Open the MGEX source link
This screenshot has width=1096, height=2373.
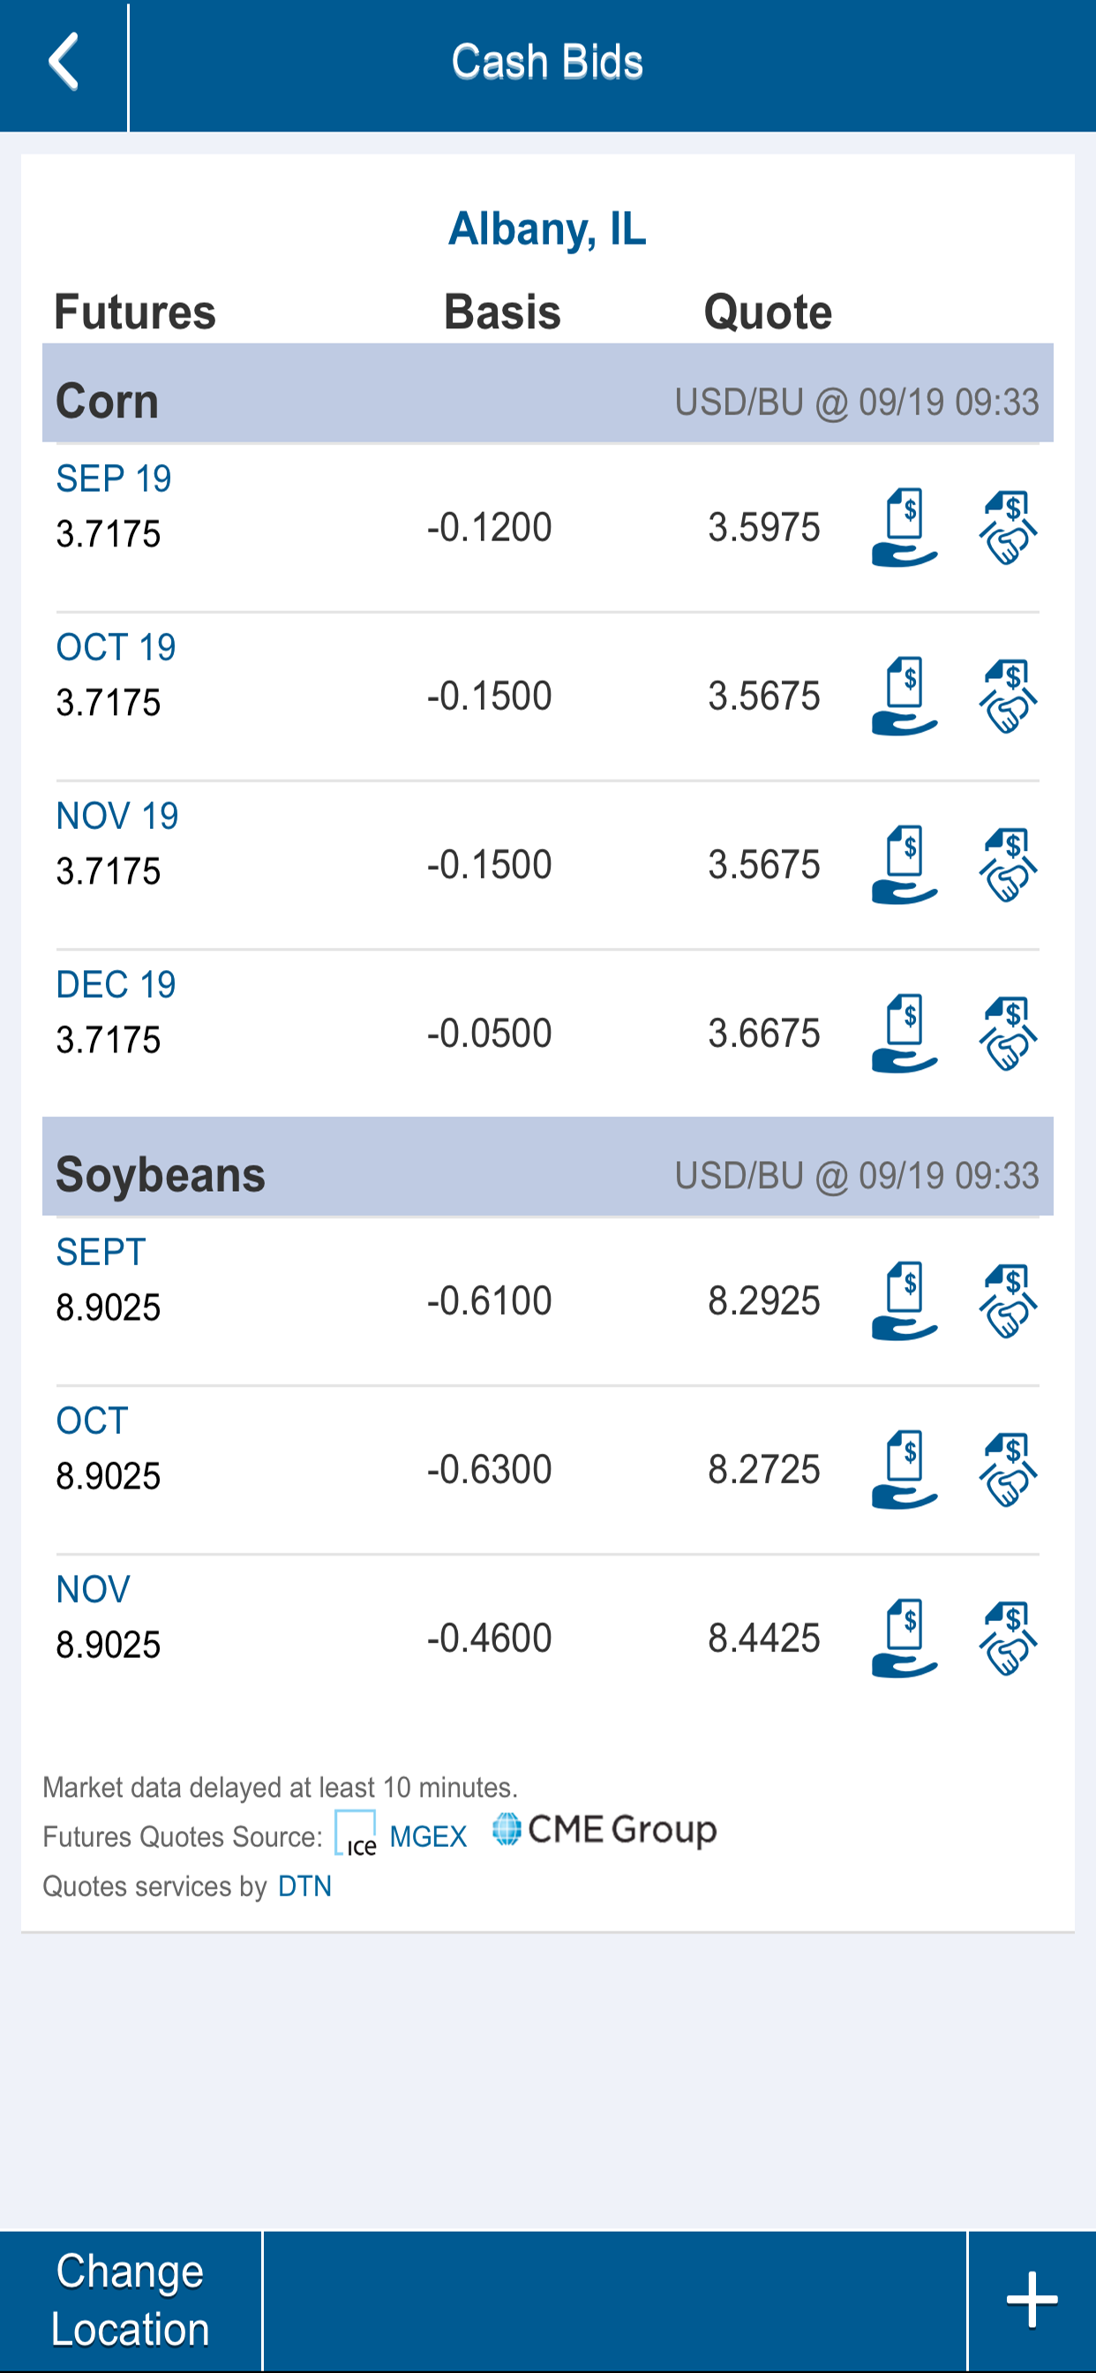[428, 1836]
